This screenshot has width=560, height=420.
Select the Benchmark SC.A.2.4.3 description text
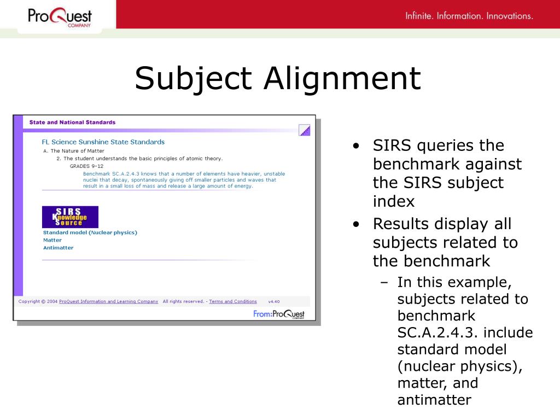tap(184, 179)
